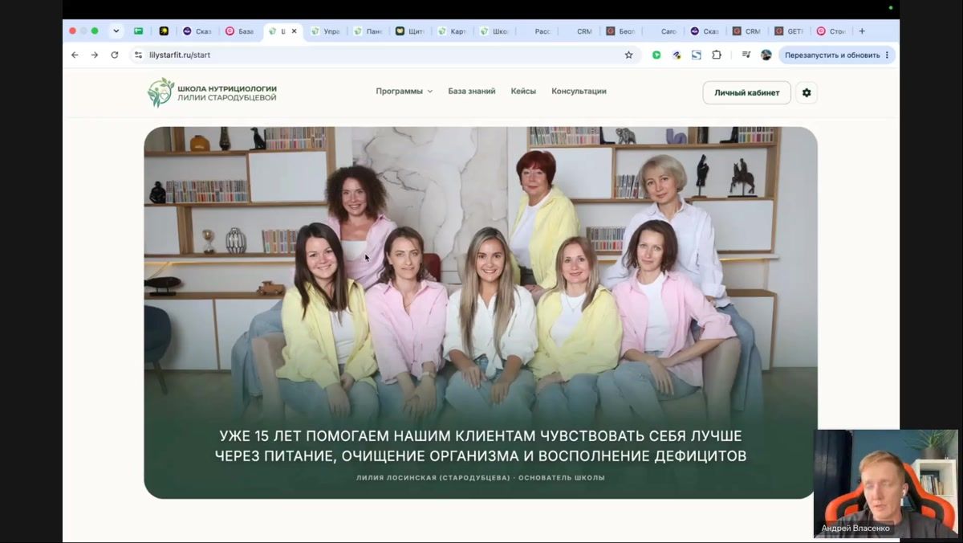
Task: Switch to the База tab
Action: [239, 31]
